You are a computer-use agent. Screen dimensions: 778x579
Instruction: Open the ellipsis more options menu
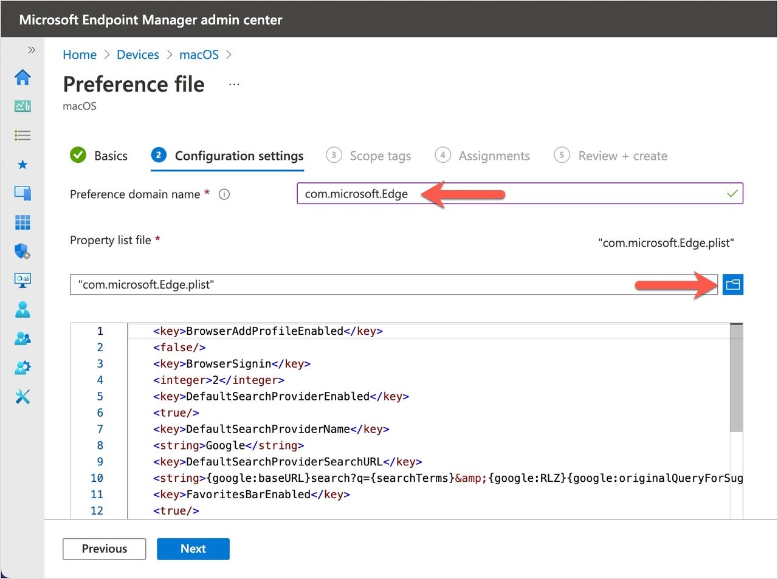click(x=234, y=84)
